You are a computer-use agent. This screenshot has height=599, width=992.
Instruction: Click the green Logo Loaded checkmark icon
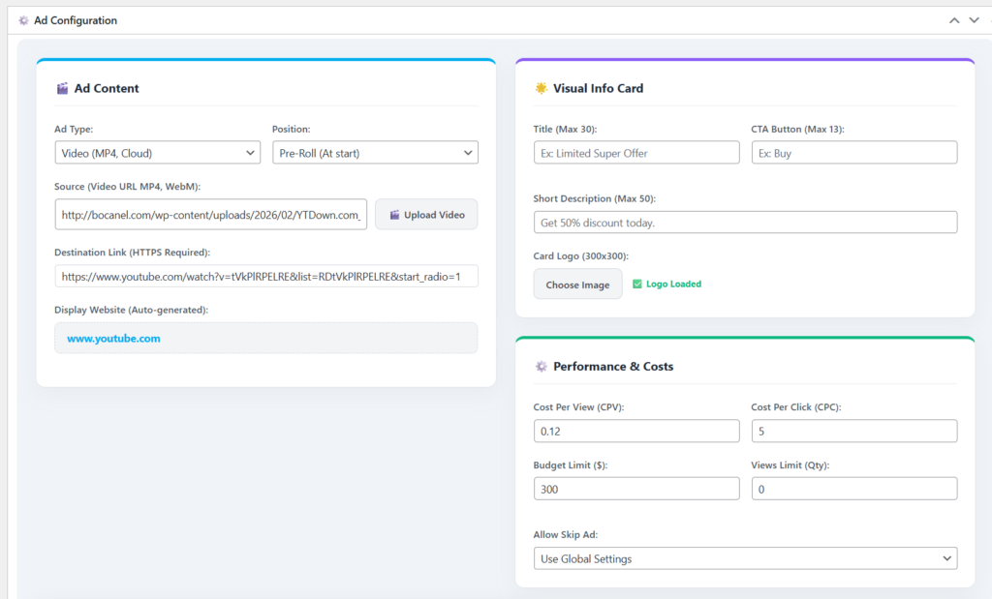point(636,285)
